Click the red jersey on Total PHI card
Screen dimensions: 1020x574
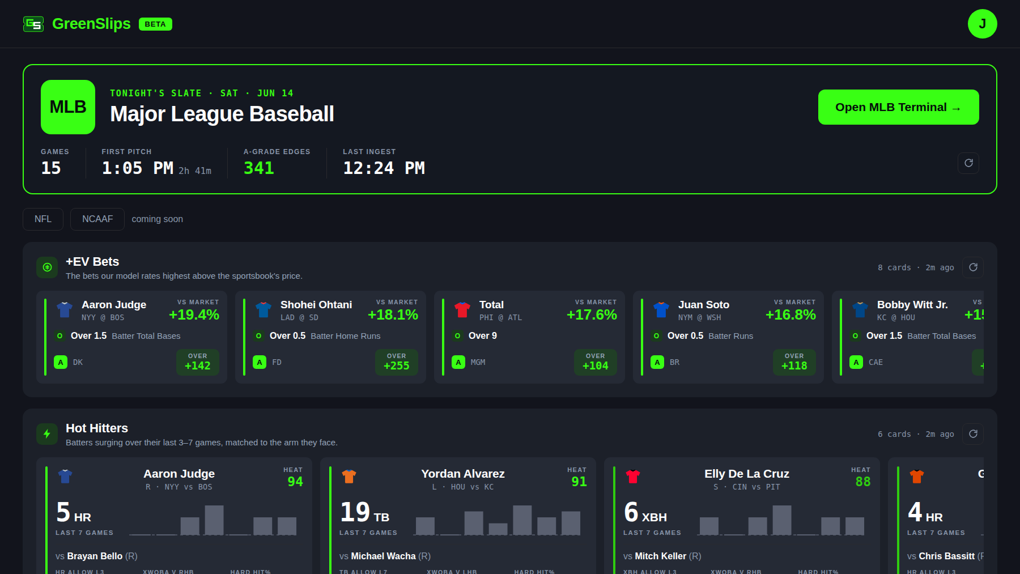(462, 310)
